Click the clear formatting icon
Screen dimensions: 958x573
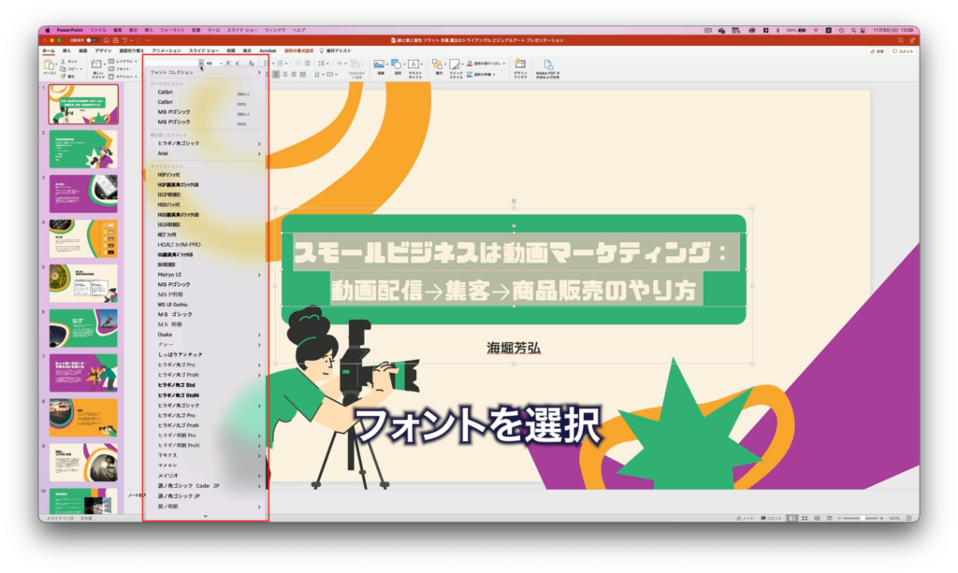(251, 63)
